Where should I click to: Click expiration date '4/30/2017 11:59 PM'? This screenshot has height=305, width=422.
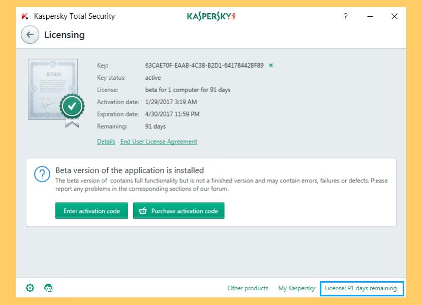pyautogui.click(x=172, y=114)
